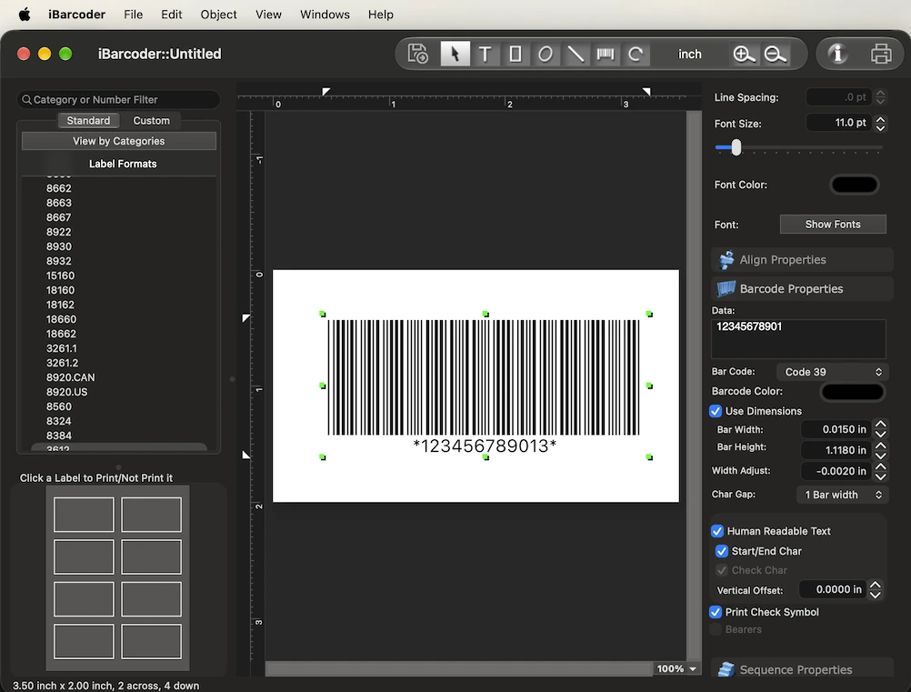
Task: Click the Sequence Properties icon
Action: tap(726, 669)
